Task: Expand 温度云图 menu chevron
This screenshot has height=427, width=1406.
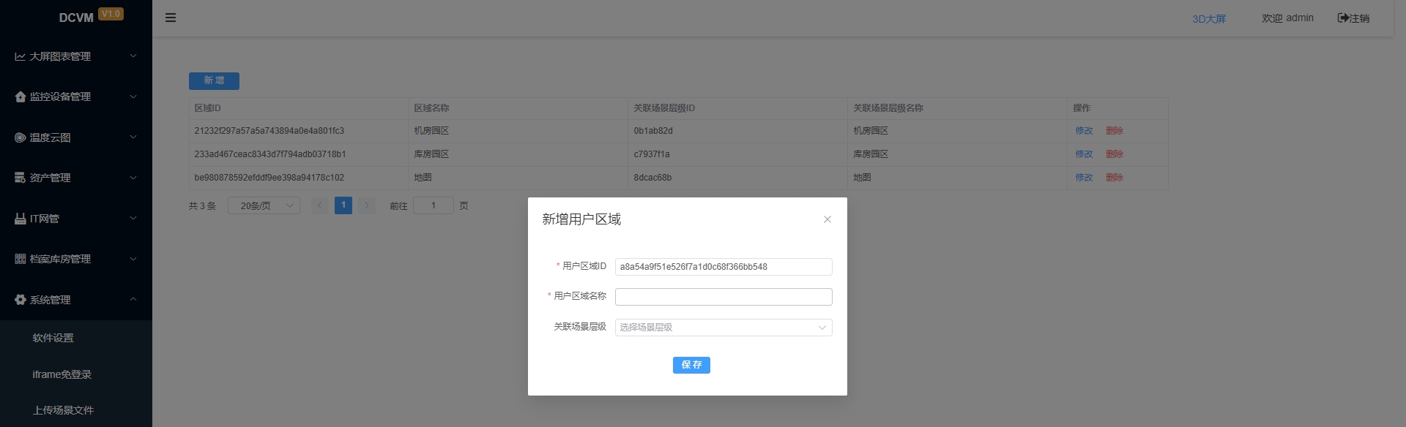Action: (133, 137)
